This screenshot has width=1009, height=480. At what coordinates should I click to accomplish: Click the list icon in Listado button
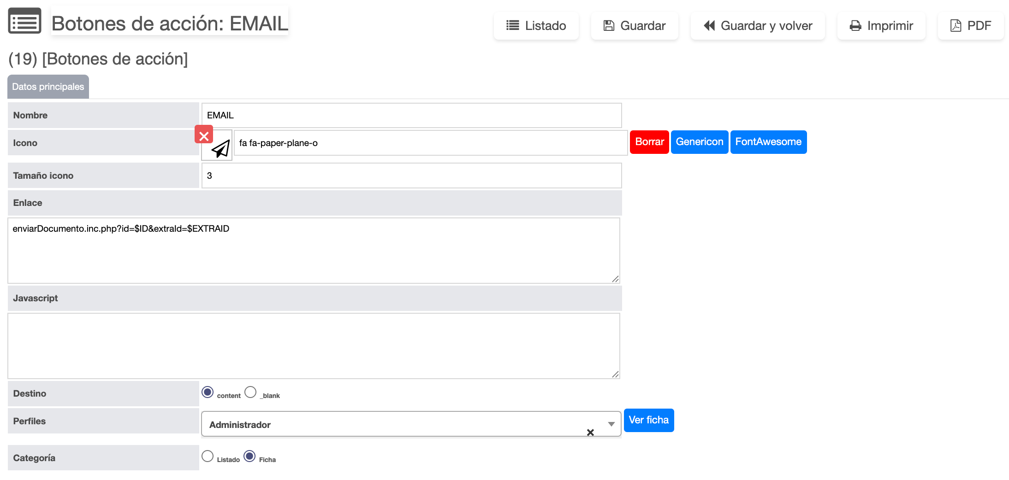coord(512,26)
